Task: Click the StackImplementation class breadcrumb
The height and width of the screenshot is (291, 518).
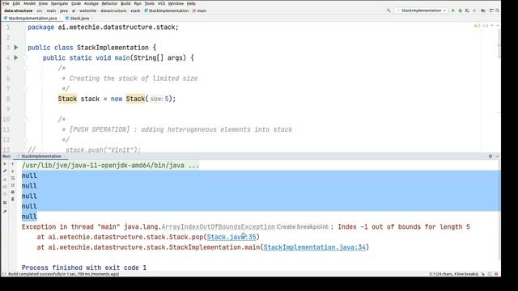Action: point(167,11)
